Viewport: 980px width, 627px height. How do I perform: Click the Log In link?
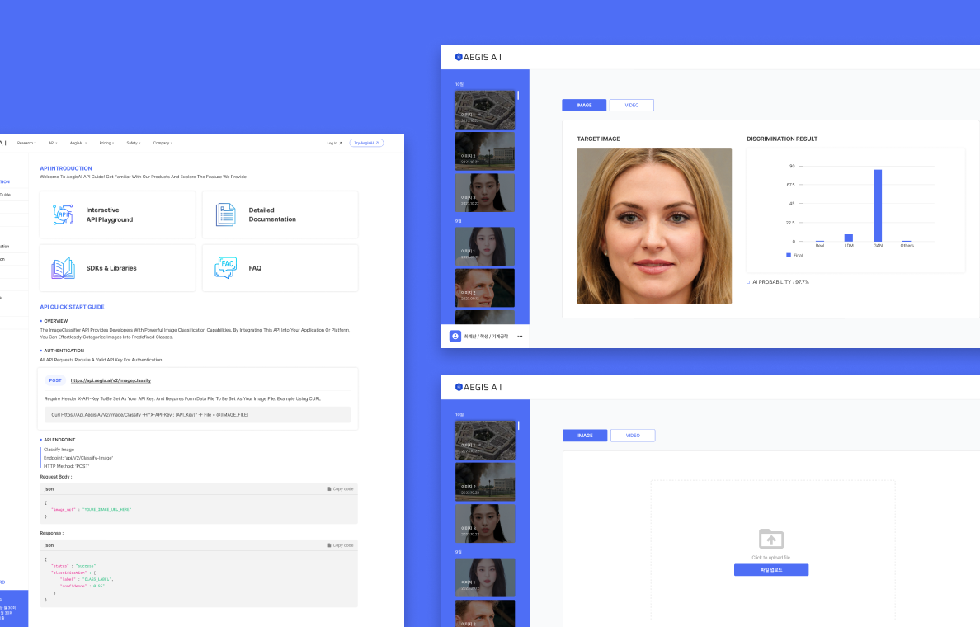click(x=333, y=143)
